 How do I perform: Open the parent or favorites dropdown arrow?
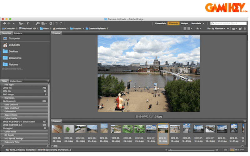[x=13, y=23]
